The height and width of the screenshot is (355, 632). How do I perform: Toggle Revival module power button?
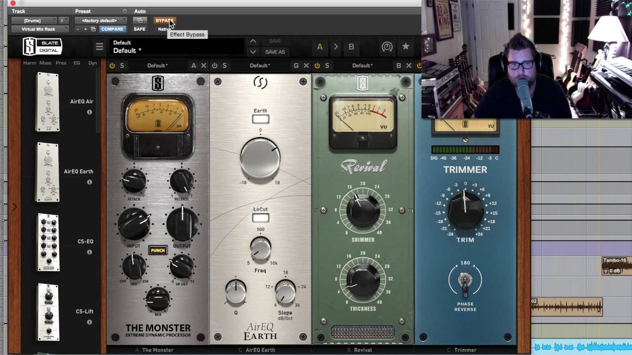[x=317, y=66]
